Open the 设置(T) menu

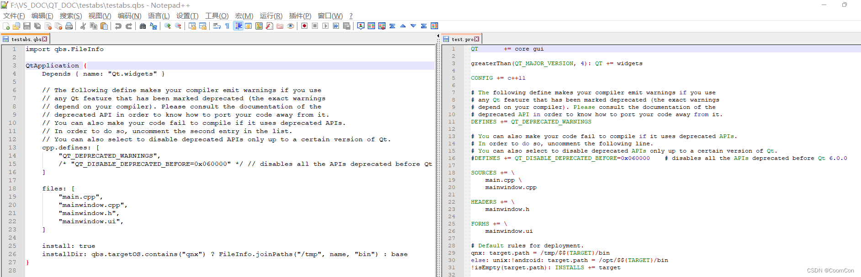pos(187,16)
